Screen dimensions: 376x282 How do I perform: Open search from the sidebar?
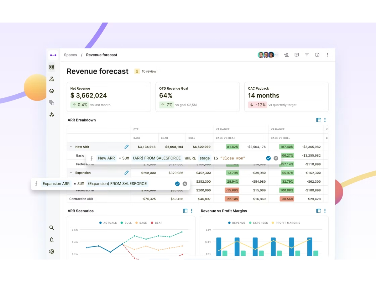pyautogui.click(x=52, y=228)
